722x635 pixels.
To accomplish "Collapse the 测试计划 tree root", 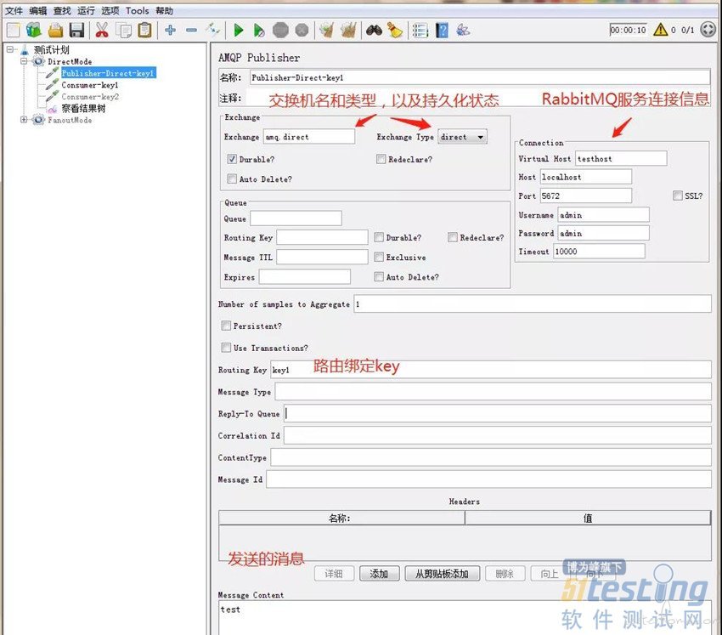I will click(9, 49).
